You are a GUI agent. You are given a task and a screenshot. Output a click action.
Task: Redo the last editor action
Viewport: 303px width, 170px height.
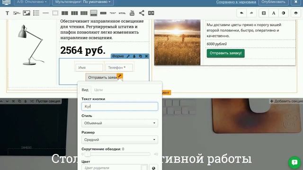pyautogui.click(x=251, y=13)
